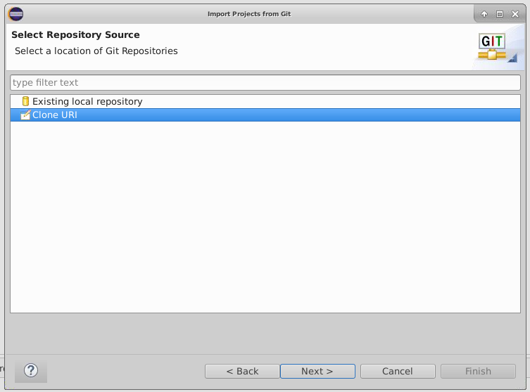
Task: Go back with the '< Back' button
Action: (242, 371)
